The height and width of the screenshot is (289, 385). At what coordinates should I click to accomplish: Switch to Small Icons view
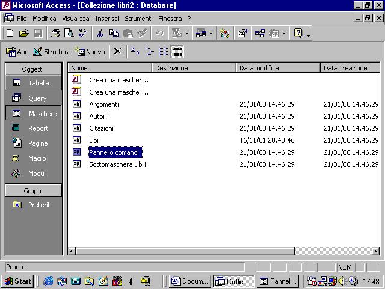pyautogui.click(x=149, y=51)
